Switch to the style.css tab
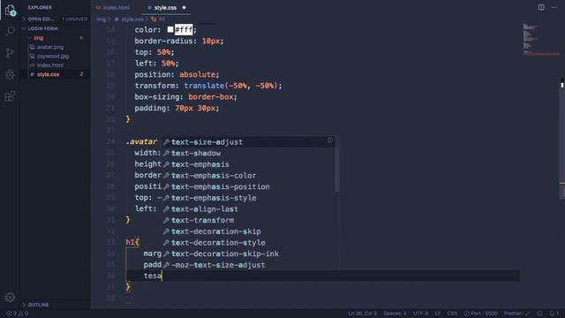The image size is (565, 318). click(x=166, y=8)
